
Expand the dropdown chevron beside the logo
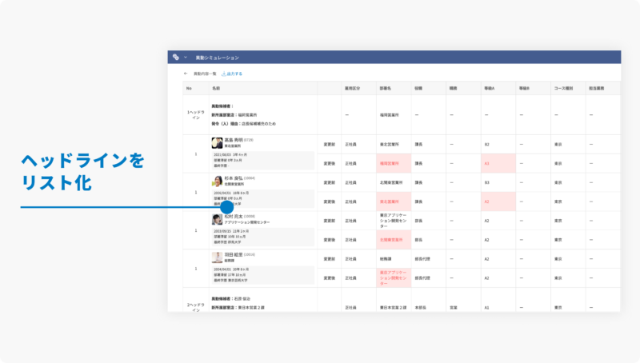point(186,58)
